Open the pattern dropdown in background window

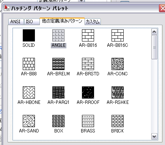tap(82, 1)
